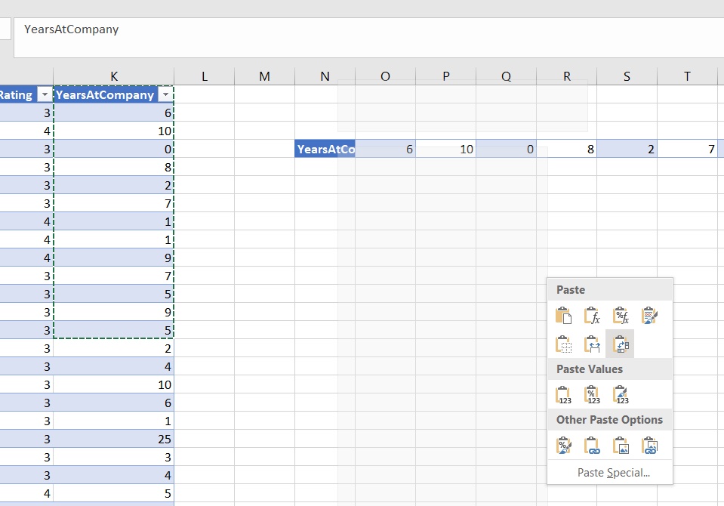
Task: Pick Formulas & Number Formatting paste icon
Action: tap(621, 316)
